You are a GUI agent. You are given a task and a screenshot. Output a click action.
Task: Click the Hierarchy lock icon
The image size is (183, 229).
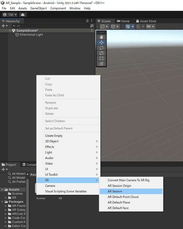[87, 21]
